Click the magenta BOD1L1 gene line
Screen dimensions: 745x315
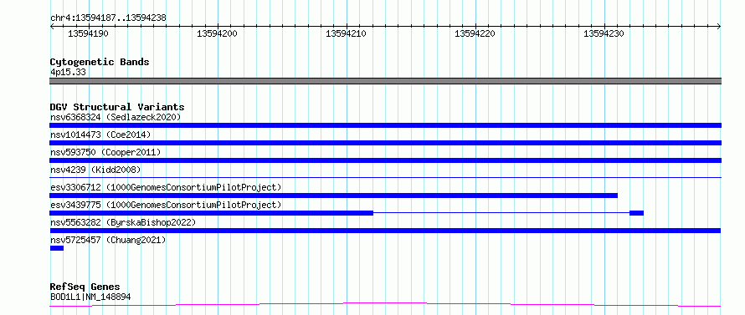386,305
